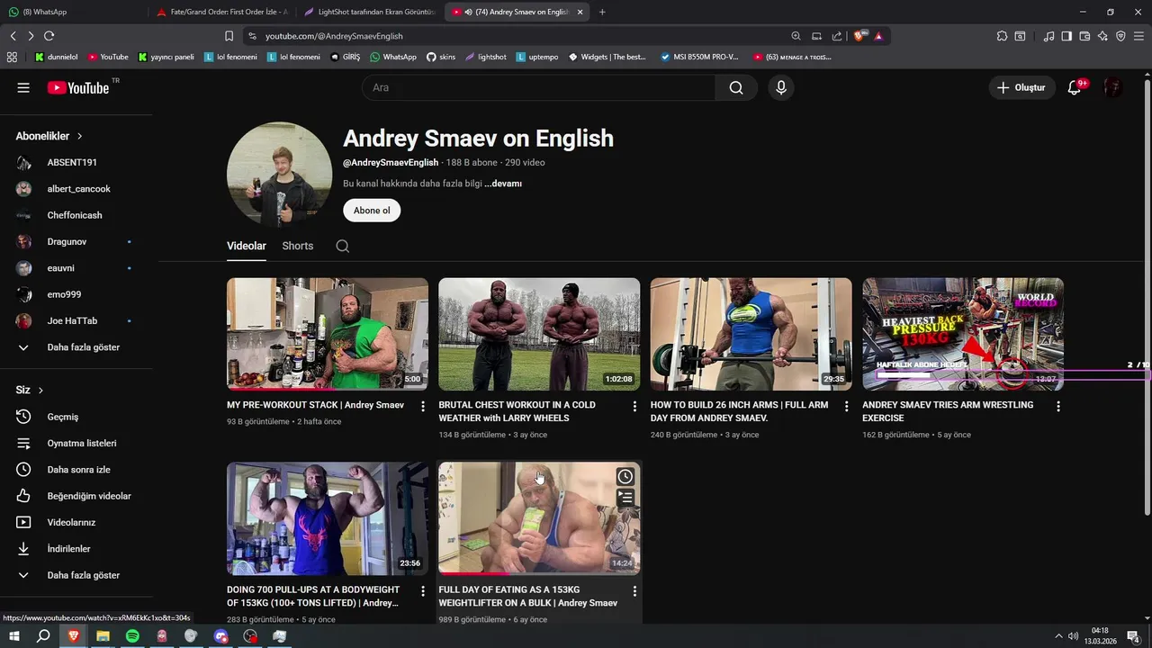This screenshot has height=648, width=1152.
Task: Go to YouTube home via logo
Action: tap(77, 87)
